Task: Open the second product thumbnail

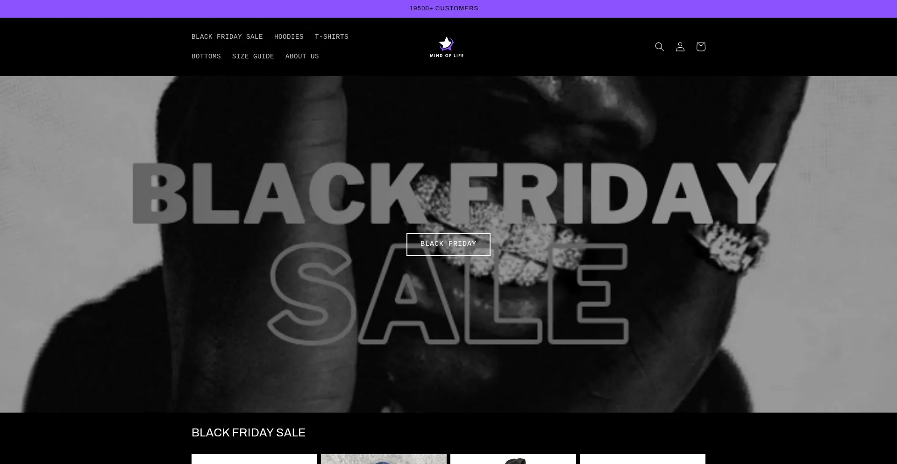Action: [x=384, y=459]
